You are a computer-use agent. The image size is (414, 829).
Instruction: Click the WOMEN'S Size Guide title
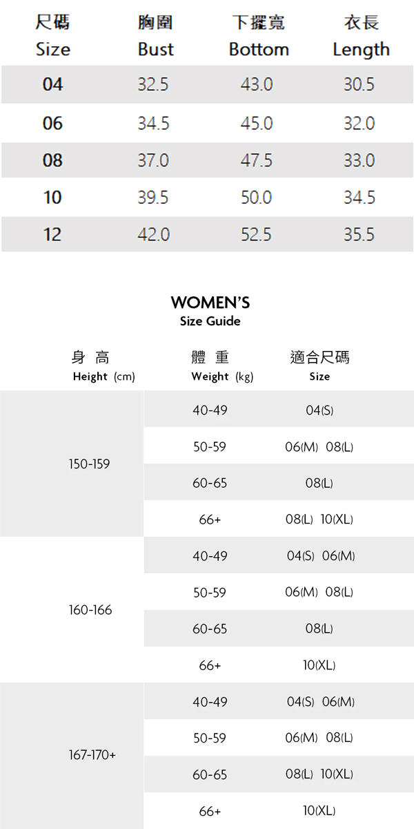click(210, 310)
